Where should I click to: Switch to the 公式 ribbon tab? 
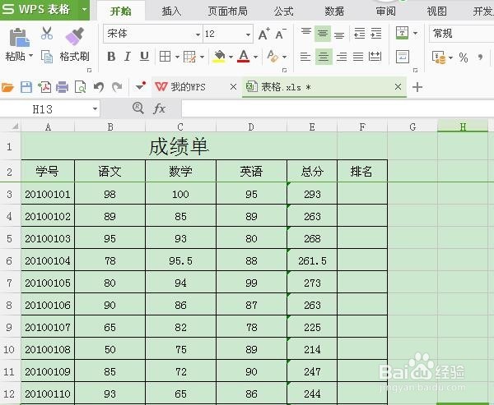coord(283,12)
